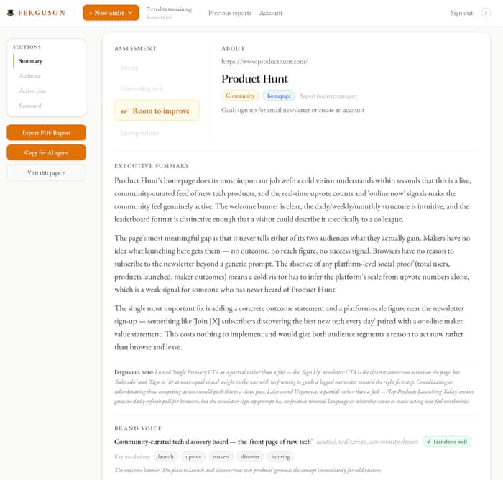Click the hand icon beside Room to improve
The height and width of the screenshot is (480, 503).
click(x=124, y=111)
